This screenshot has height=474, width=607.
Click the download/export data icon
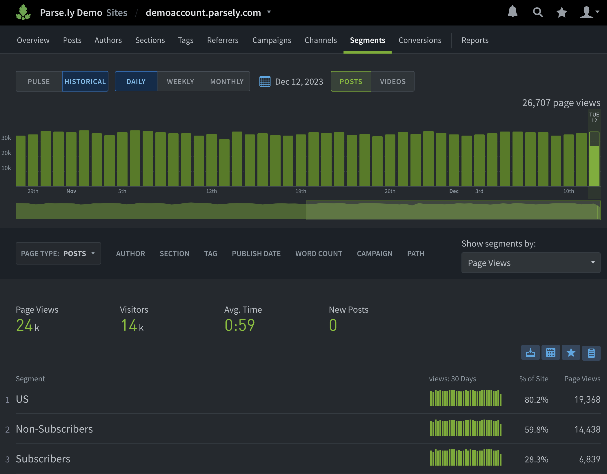[530, 353]
